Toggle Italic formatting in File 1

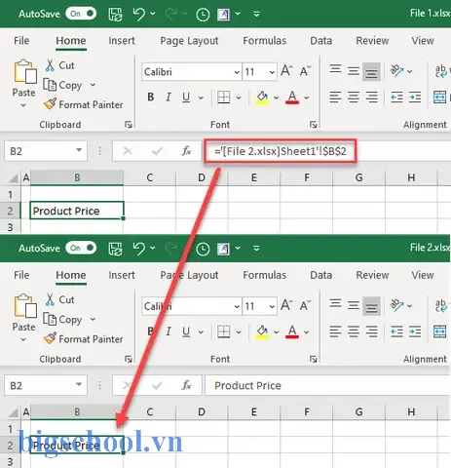click(169, 97)
